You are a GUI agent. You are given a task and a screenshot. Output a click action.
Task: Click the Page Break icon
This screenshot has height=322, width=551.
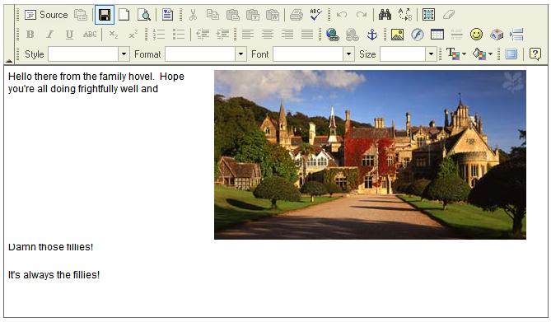(x=516, y=35)
